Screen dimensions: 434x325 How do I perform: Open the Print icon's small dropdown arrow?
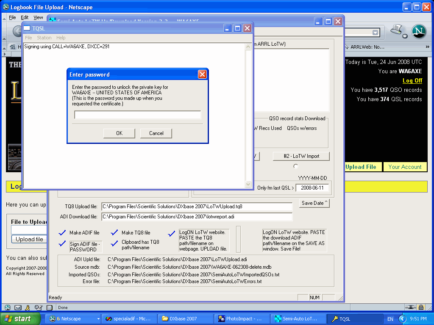pyautogui.click(x=405, y=36)
